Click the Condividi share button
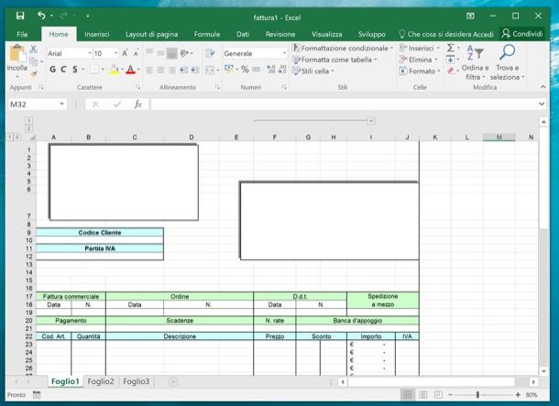The image size is (559, 406). 522,34
